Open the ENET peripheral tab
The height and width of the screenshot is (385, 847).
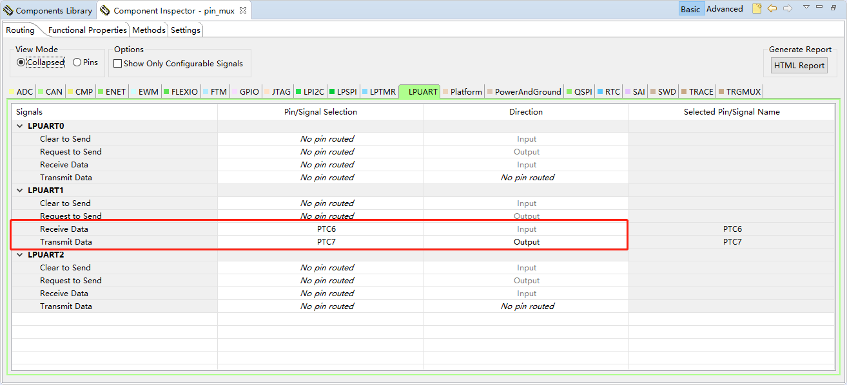(x=112, y=91)
